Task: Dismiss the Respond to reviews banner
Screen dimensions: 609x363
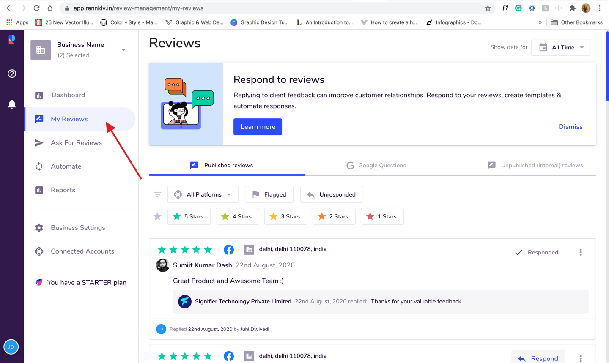Action: point(571,127)
